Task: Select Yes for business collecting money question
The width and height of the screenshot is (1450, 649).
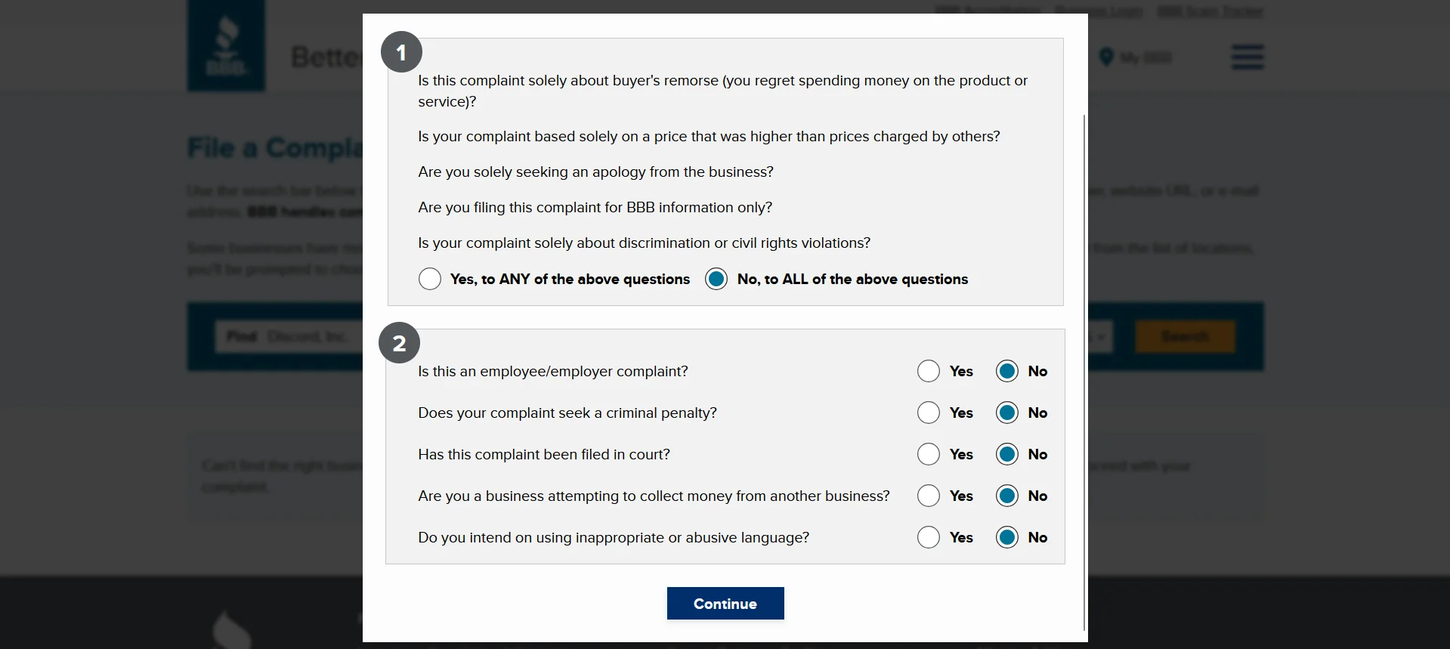Action: click(x=929, y=496)
